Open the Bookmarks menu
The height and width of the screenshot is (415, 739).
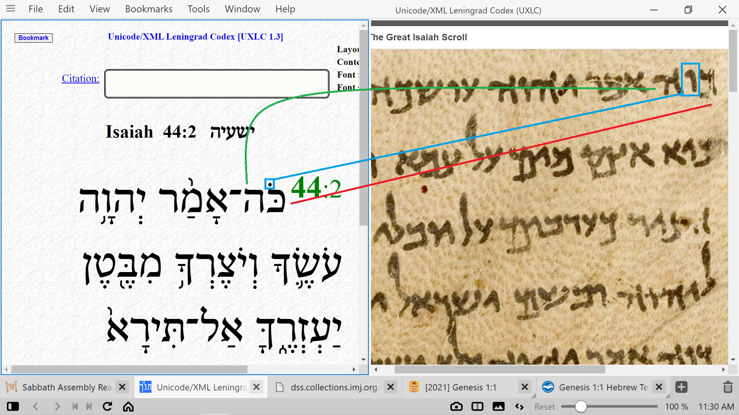149,9
